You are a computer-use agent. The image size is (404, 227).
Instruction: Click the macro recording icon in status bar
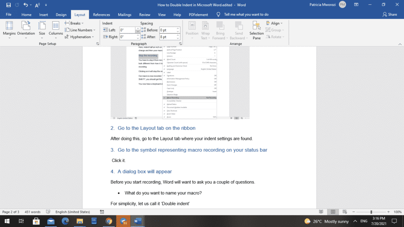[x=102, y=212]
